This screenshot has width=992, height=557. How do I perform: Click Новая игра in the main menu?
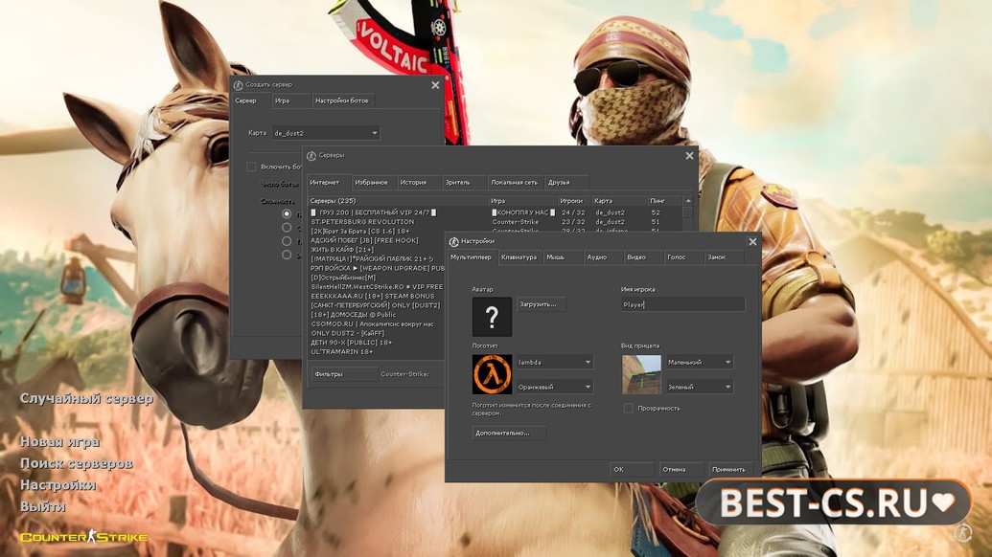point(60,441)
